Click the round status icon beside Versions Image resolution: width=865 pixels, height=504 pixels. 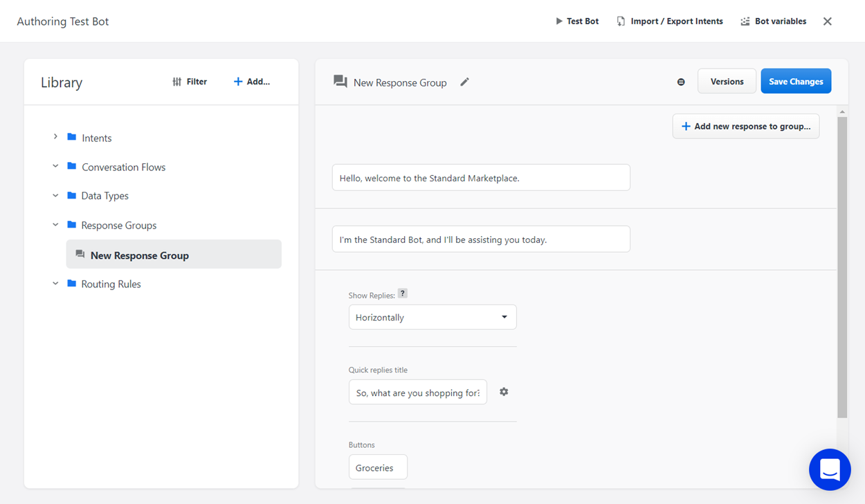click(x=681, y=82)
